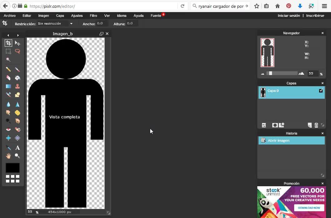
Task: Delete layer with the trash icon
Action: (316, 125)
